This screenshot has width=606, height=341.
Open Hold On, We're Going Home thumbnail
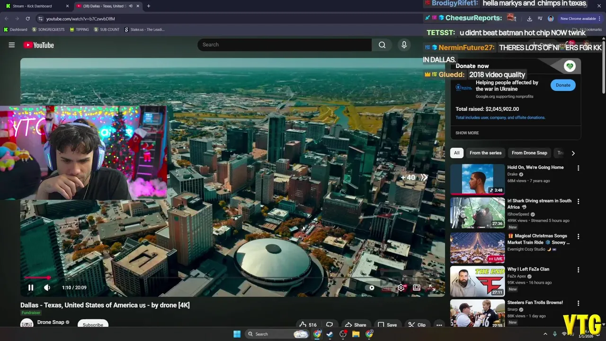pos(477,179)
